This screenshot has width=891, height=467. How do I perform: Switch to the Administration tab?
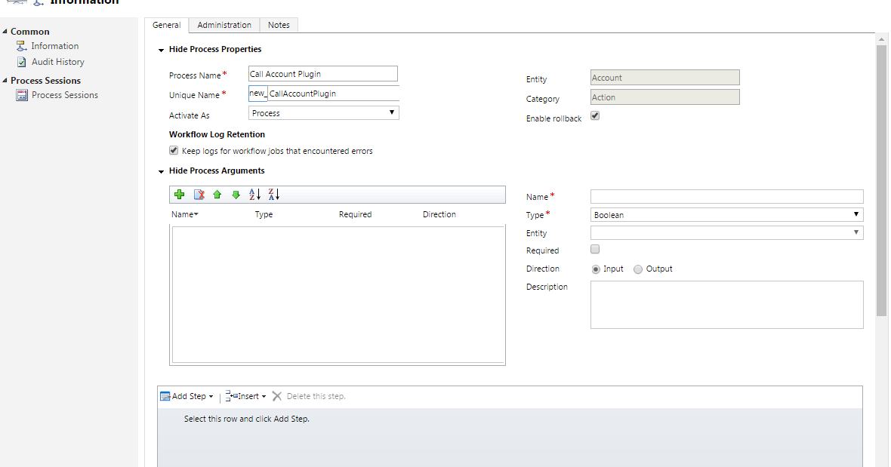point(224,24)
